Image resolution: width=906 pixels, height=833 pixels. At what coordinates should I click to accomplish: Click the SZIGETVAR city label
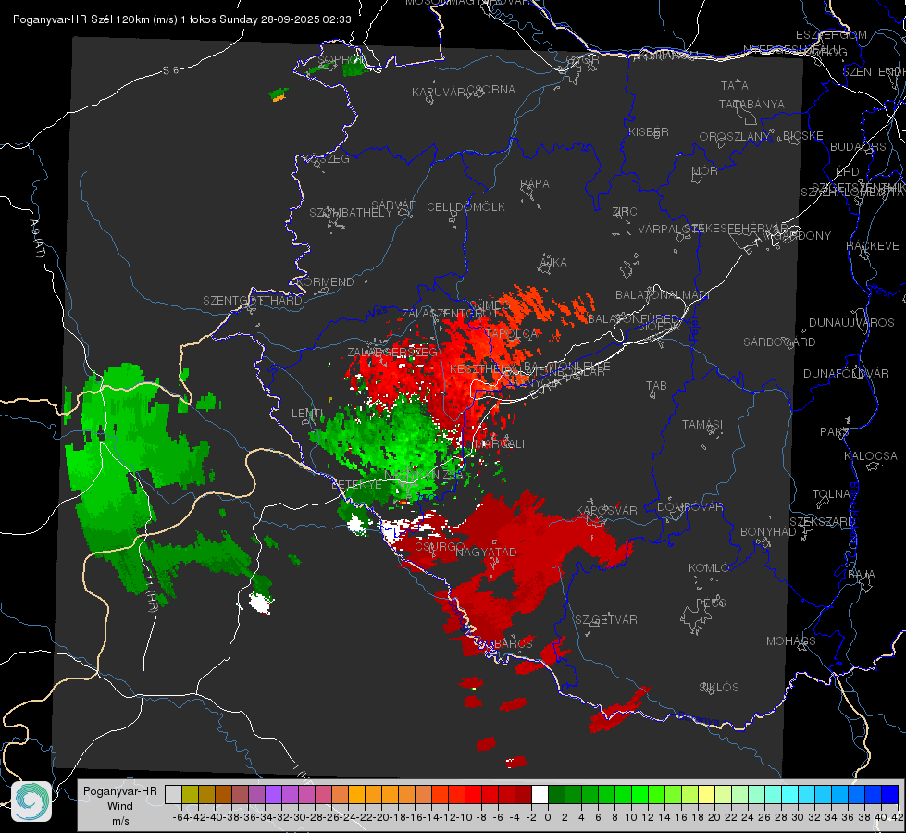pyautogui.click(x=605, y=620)
